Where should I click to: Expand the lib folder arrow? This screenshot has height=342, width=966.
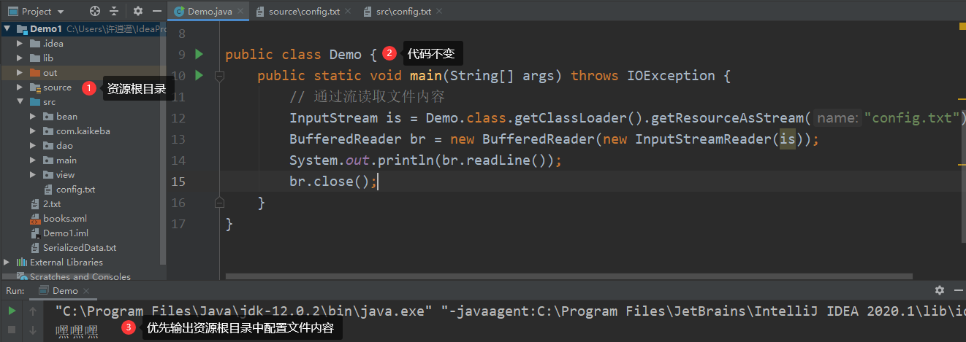20,58
